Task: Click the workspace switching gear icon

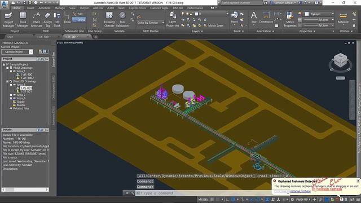Action: coord(292,200)
